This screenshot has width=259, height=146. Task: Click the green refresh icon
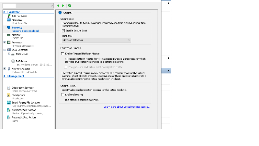point(70,6)
